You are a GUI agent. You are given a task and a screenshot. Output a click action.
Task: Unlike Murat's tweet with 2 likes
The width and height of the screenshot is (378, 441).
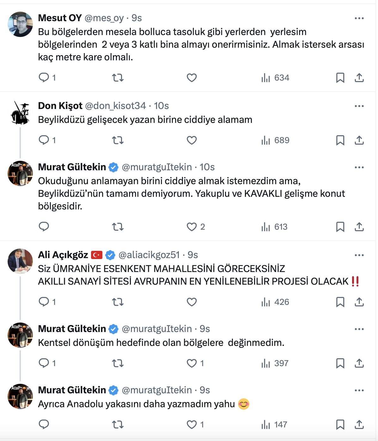pyautogui.click(x=192, y=227)
